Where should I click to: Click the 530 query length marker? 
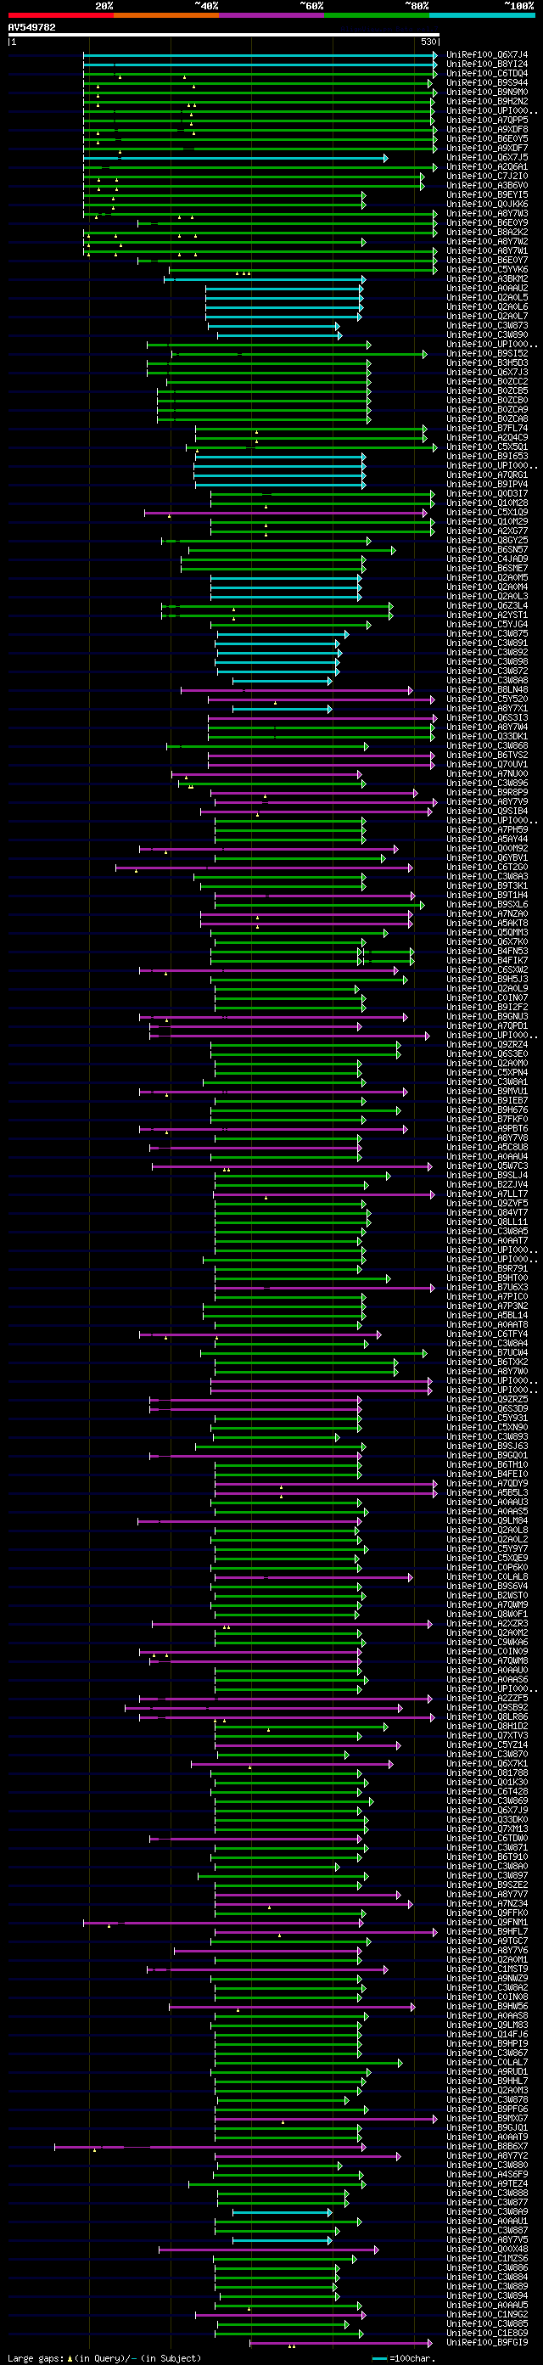tap(428, 42)
